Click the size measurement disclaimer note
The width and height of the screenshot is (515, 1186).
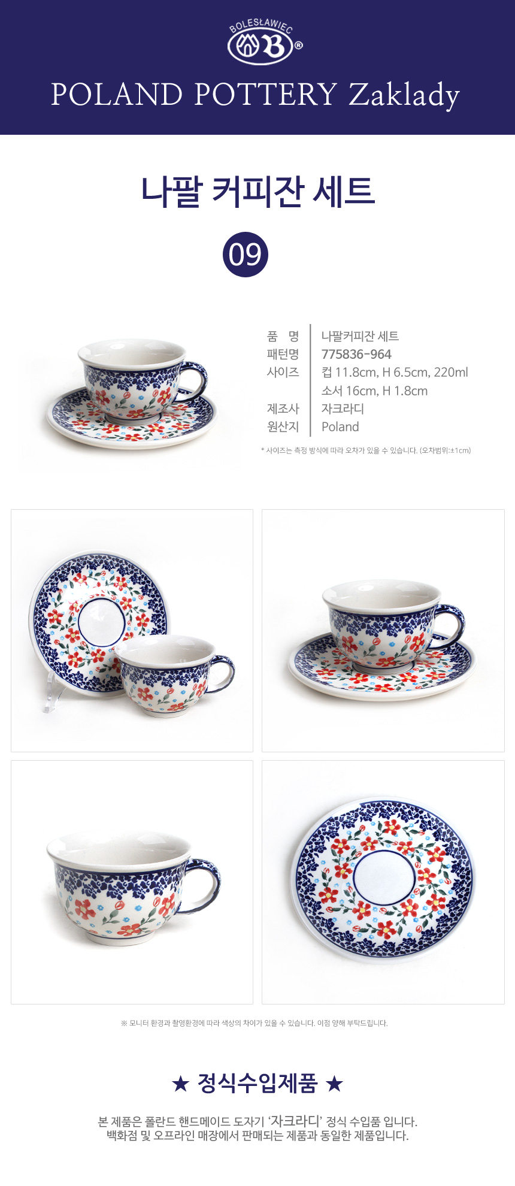tap(366, 450)
